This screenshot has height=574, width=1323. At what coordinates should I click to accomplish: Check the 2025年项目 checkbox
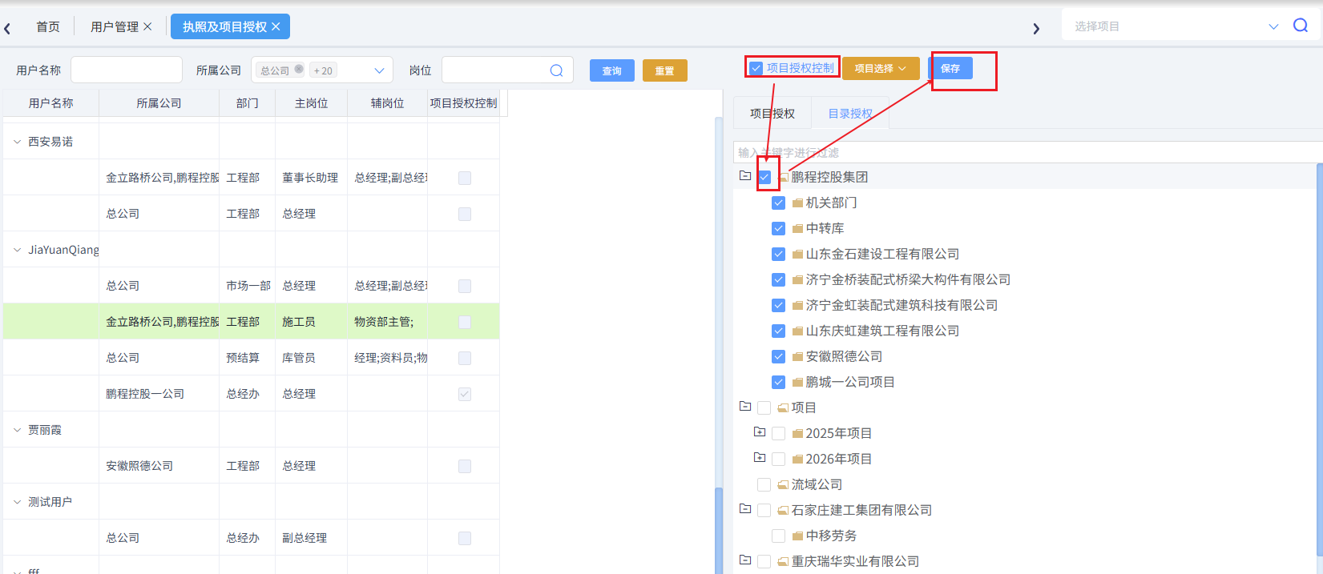[x=778, y=433]
